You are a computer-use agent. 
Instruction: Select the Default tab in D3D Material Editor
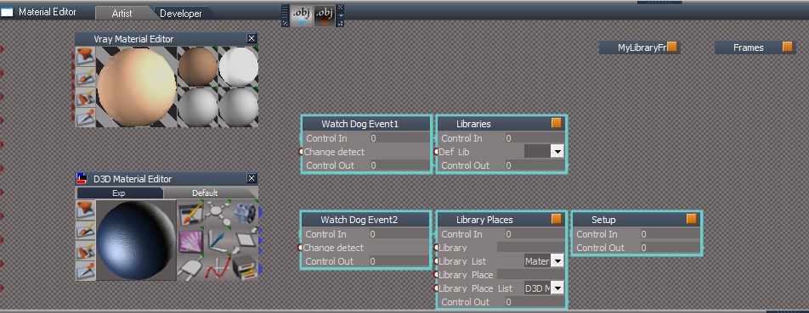point(205,193)
